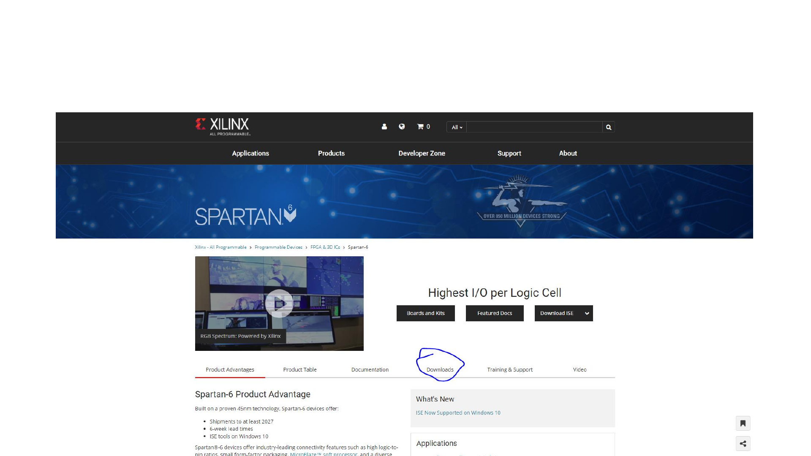
Task: Click the Xilinx logo
Action: pyautogui.click(x=223, y=127)
